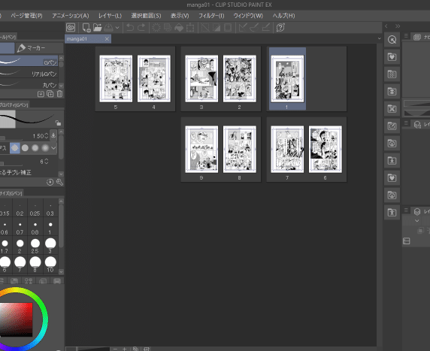Click the New document toolbar icon
The image size is (430, 351).
click(86, 28)
